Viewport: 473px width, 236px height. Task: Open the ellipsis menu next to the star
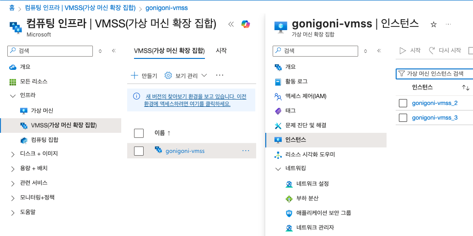(448, 24)
